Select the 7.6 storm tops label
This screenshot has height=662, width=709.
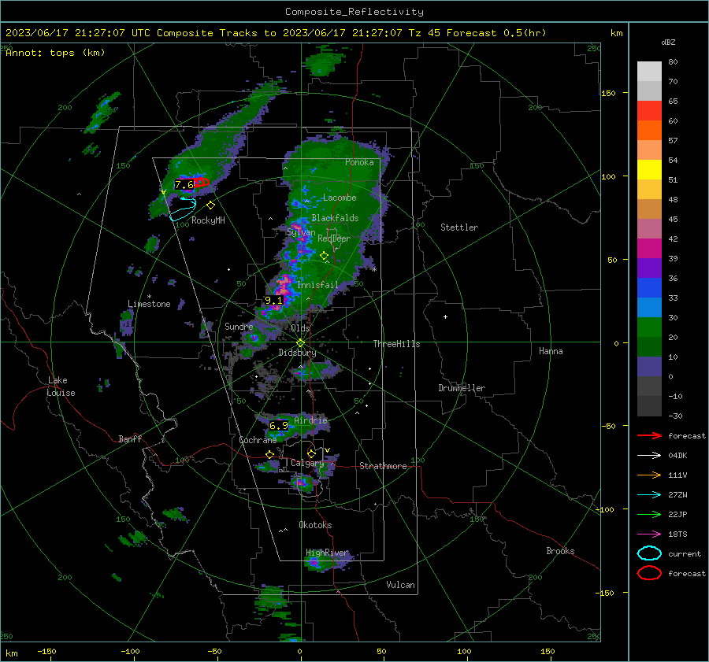coord(184,184)
